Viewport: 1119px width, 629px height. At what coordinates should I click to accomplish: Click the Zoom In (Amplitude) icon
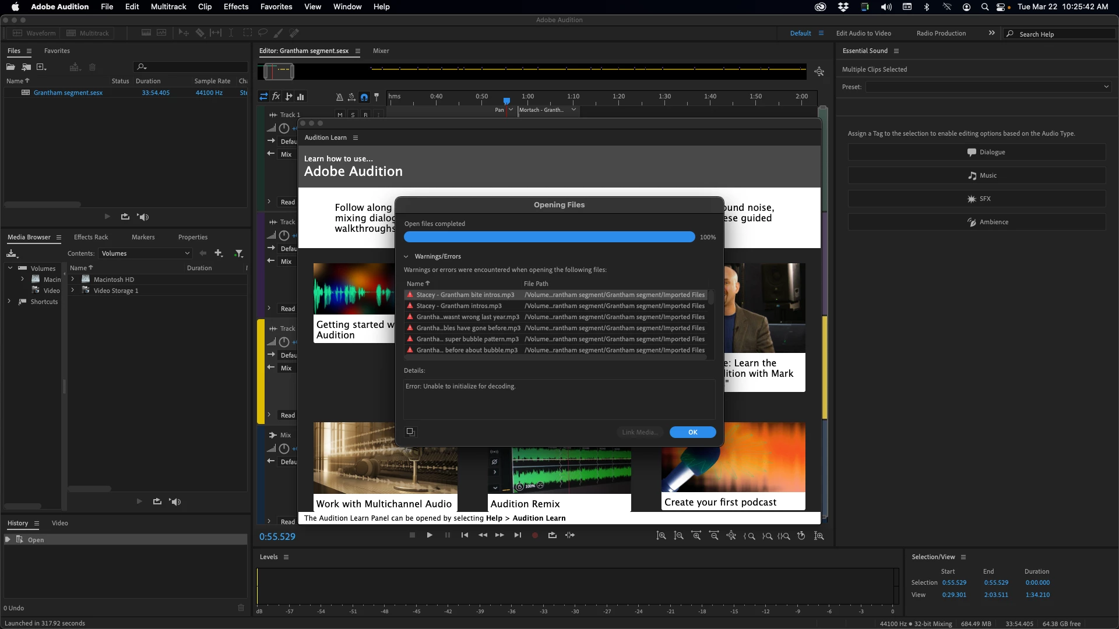661,536
